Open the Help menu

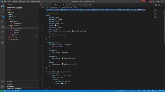[x=39, y=2]
